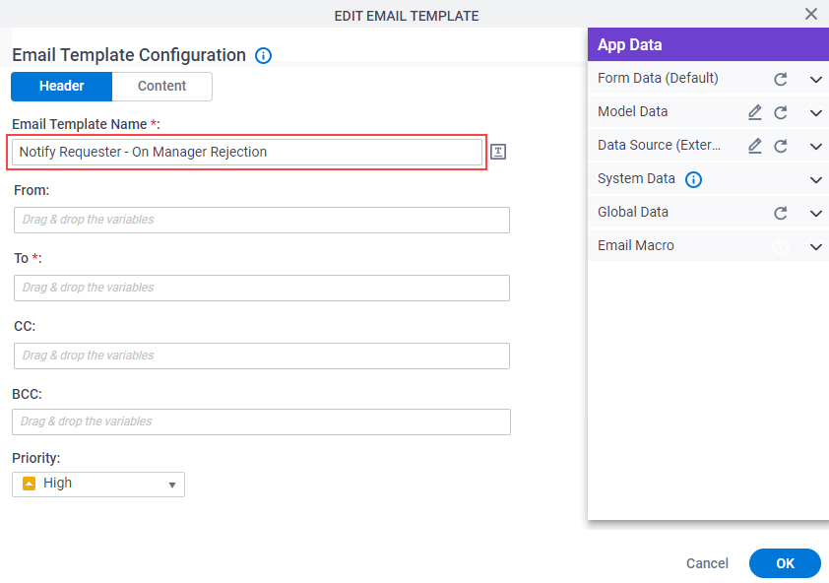The height and width of the screenshot is (583, 829).
Task: Click into the To recipients field
Action: 262,288
